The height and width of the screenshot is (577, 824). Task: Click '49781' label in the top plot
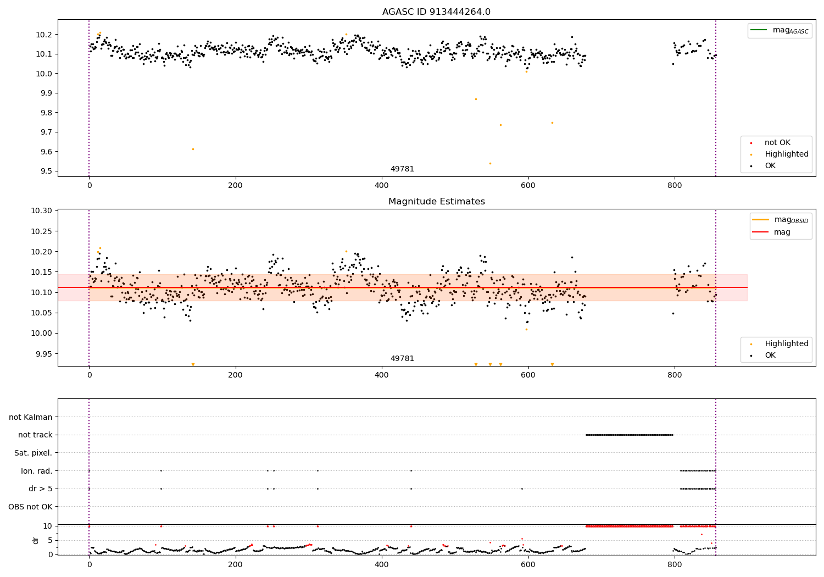click(402, 169)
